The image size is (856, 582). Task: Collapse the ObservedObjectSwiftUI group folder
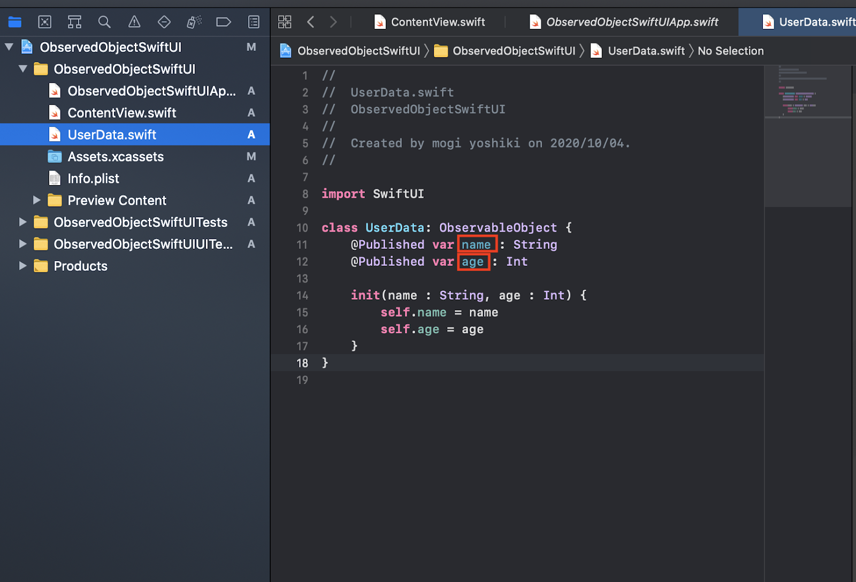coord(23,69)
